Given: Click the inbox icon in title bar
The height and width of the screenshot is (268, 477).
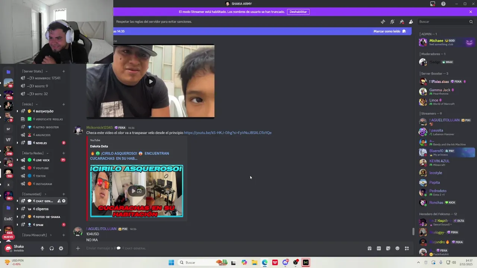Looking at the screenshot, I should tap(433, 4).
